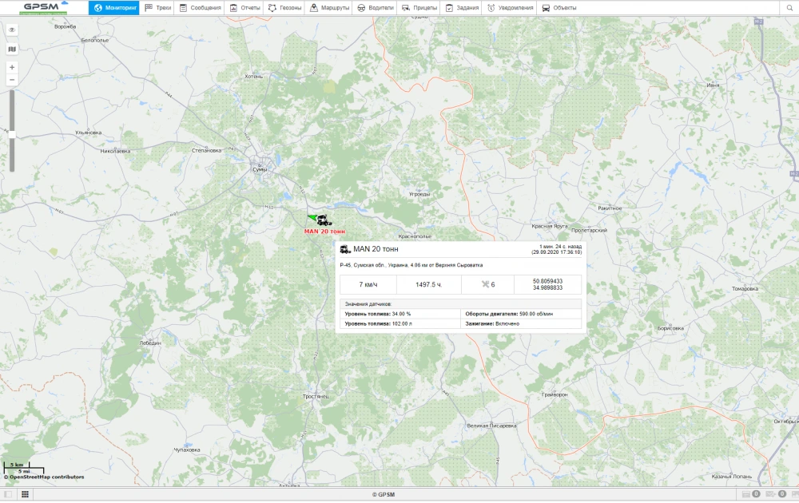The image size is (799, 503).
Task: Open the Уведомления (Notifications) menu
Action: (511, 7)
